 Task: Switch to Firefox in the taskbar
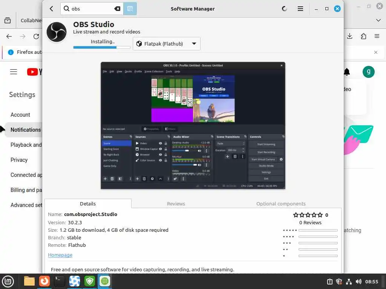tap(44, 281)
